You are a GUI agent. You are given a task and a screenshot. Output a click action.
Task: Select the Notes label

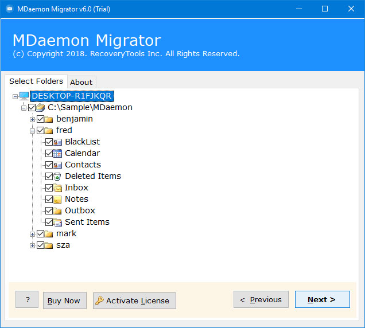point(76,199)
